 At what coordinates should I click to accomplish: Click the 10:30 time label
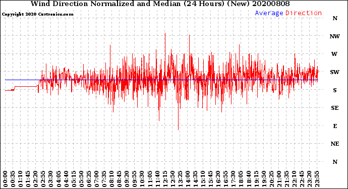142,179
